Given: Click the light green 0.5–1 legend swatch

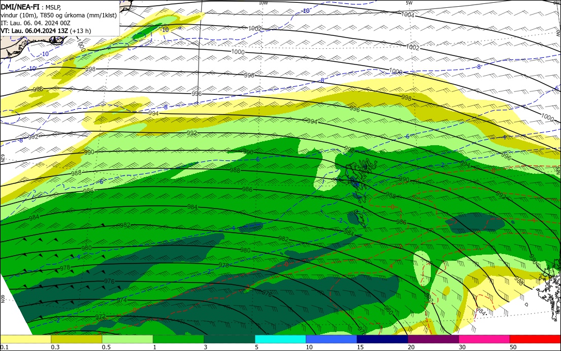Looking at the screenshot, I should (x=127, y=339).
